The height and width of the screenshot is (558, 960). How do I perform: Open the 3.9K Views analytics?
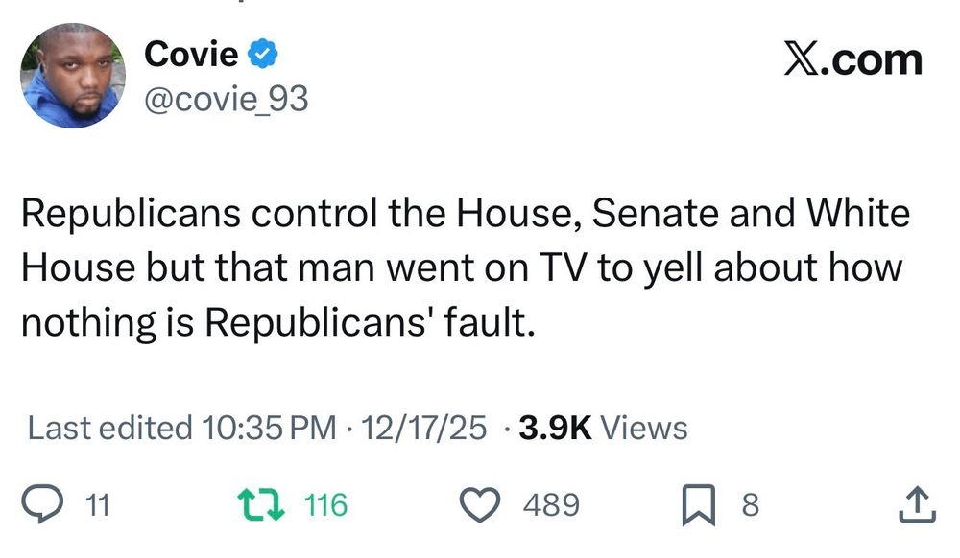[603, 427]
